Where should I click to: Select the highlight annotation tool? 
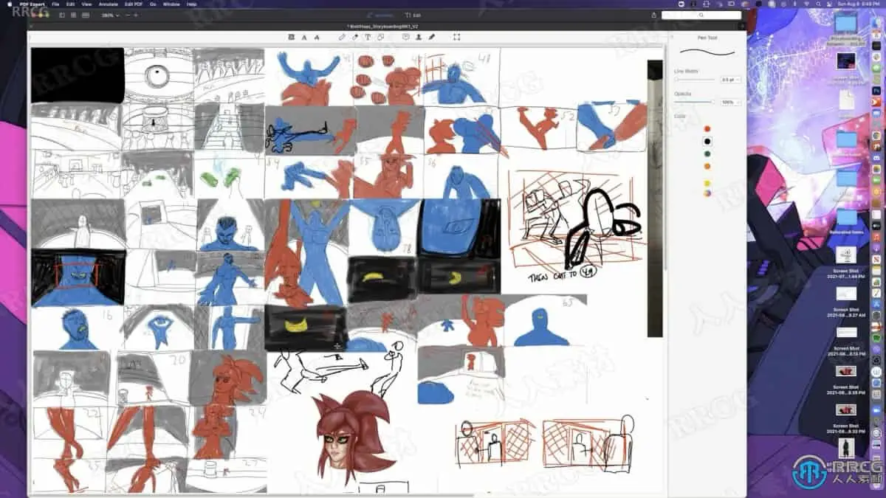coord(292,37)
